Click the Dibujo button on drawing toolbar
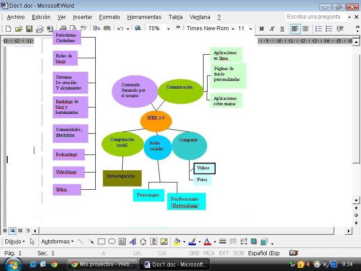This screenshot has height=271, width=361. [15, 242]
